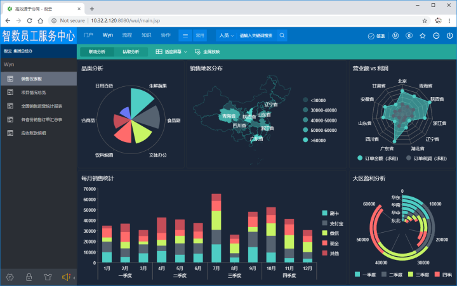Select the <30000 map legend swatch
The width and height of the screenshot is (457, 286).
click(305, 100)
